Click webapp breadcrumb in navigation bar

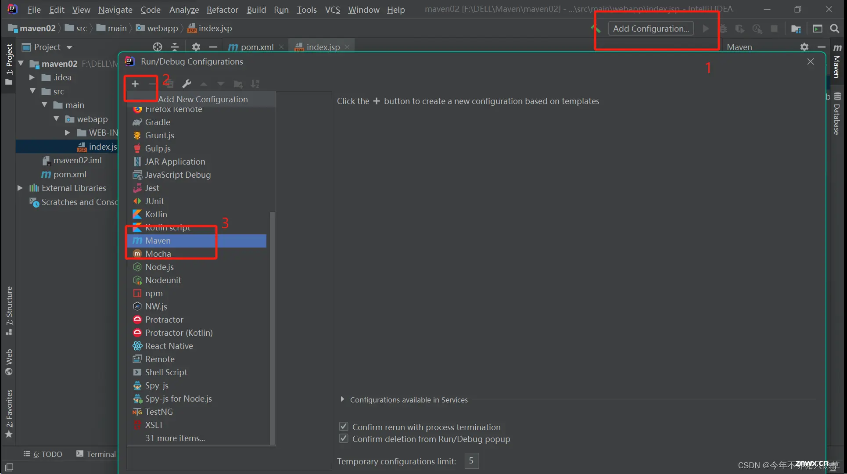157,28
